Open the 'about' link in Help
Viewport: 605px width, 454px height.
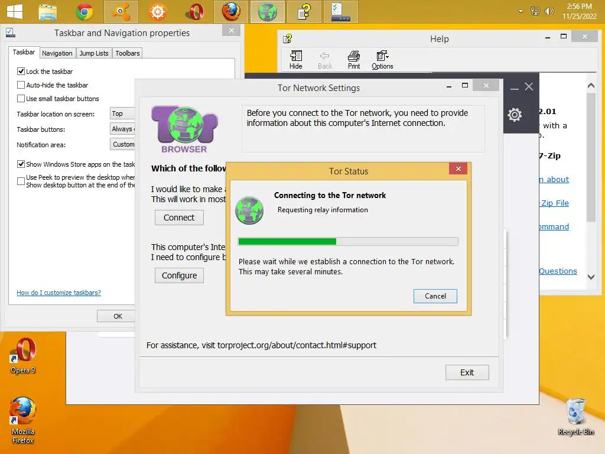pyautogui.click(x=554, y=179)
